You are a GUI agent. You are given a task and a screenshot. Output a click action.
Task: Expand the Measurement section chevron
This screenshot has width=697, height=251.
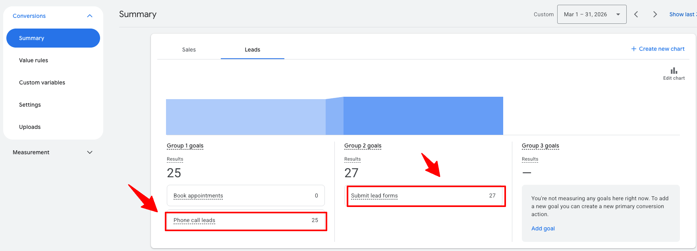90,152
